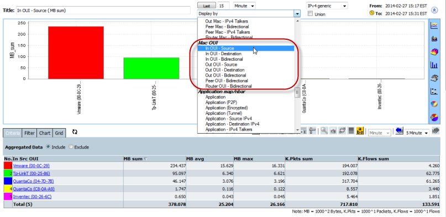
Task: Click the clock icon beside To:
Action: pos(371,13)
